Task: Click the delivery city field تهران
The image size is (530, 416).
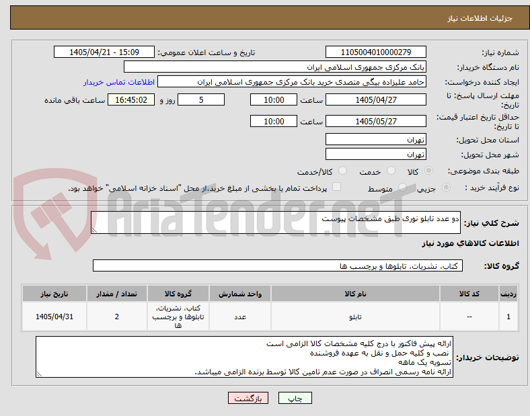Action: coord(376,154)
